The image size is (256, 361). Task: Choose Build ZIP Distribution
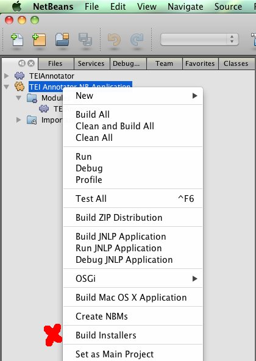[133, 217]
